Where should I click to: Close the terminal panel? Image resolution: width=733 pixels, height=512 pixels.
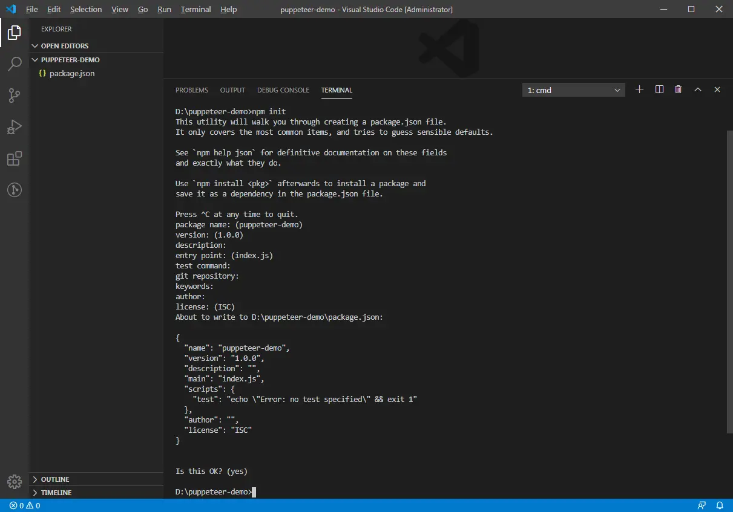tap(717, 89)
